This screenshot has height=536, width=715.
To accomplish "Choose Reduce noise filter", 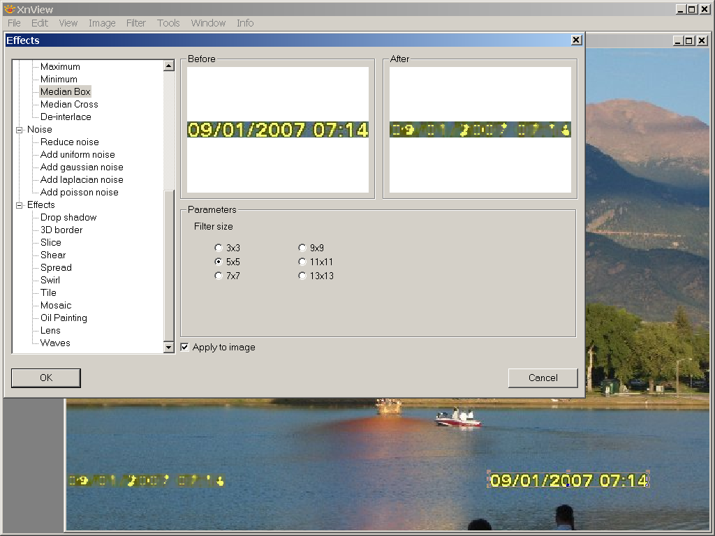I will pos(69,142).
